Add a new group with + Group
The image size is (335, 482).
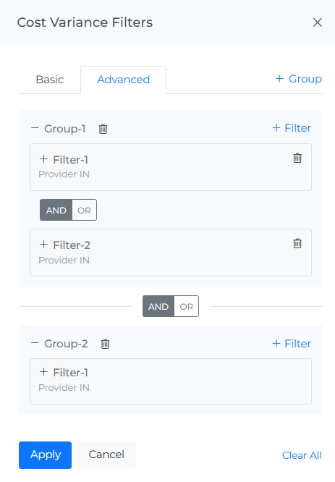tap(298, 79)
